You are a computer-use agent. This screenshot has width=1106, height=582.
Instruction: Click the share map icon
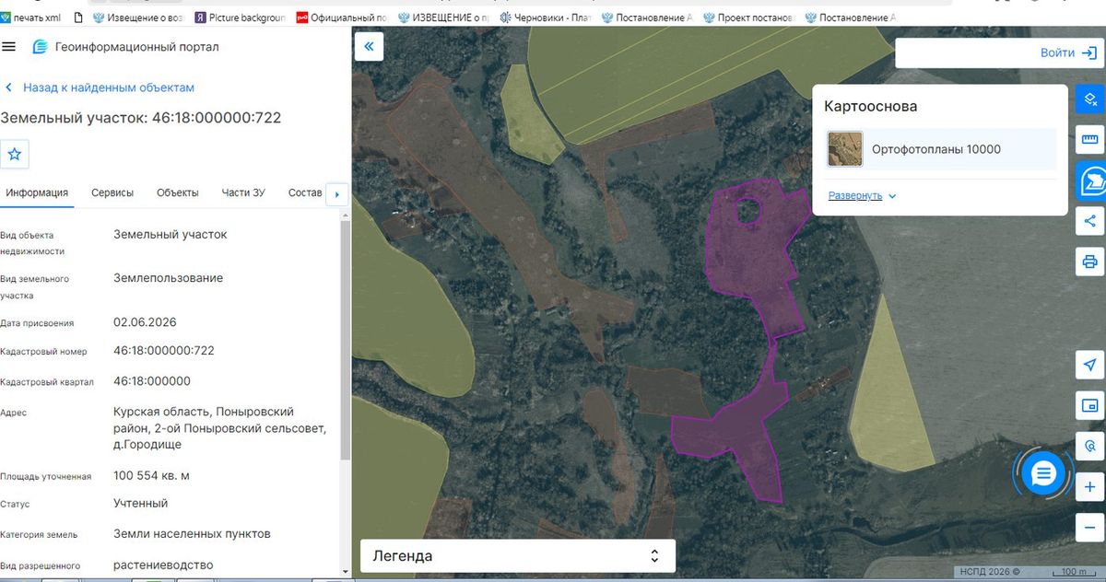1090,221
